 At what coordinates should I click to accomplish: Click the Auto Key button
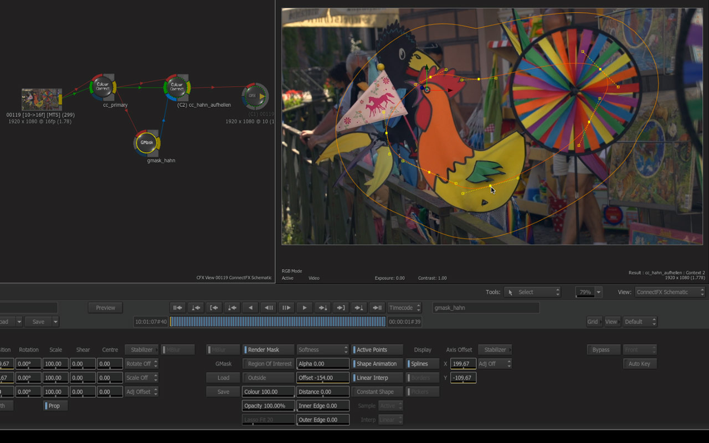(639, 364)
